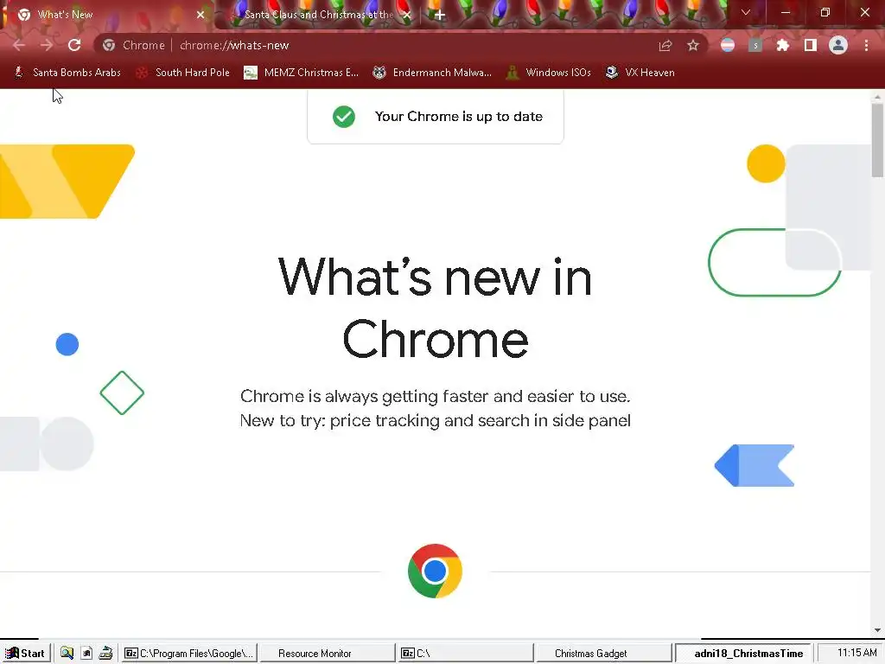Bookmark this page with the star icon
Viewport: 885px width, 664px height.
click(693, 45)
